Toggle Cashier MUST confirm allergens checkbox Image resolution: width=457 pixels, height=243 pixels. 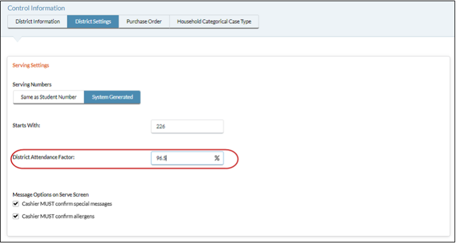[15, 217]
